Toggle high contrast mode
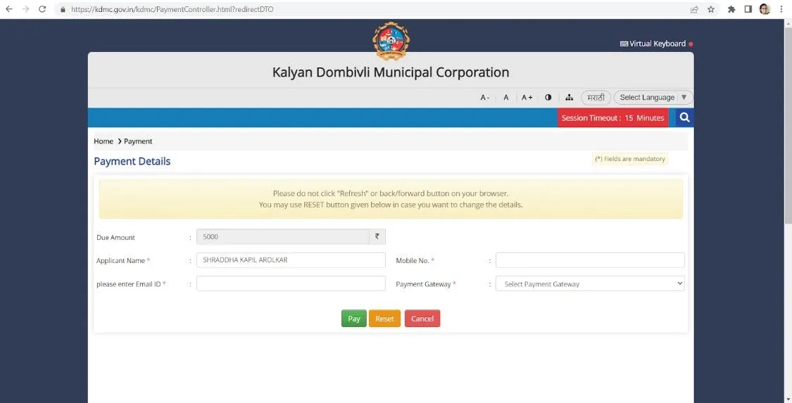Viewport: 792px width, 403px height. (548, 98)
